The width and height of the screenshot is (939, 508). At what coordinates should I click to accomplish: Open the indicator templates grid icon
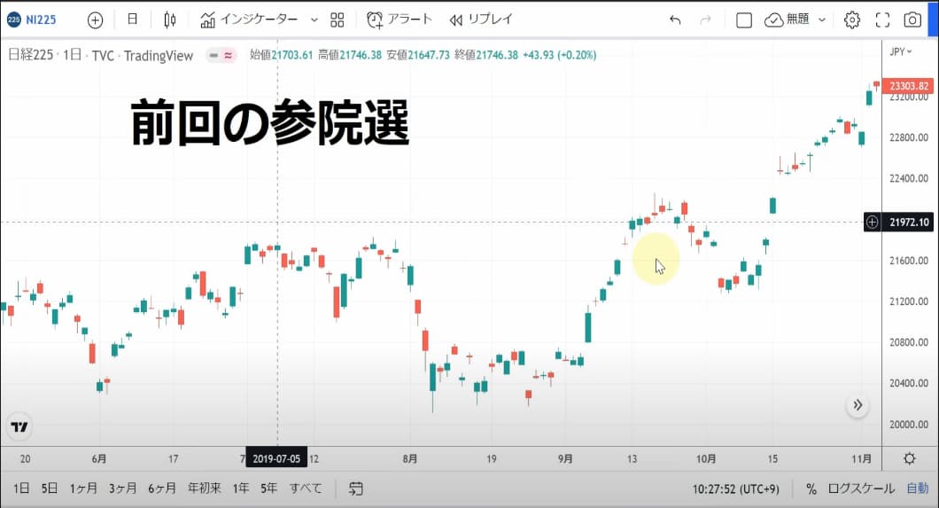coord(337,20)
